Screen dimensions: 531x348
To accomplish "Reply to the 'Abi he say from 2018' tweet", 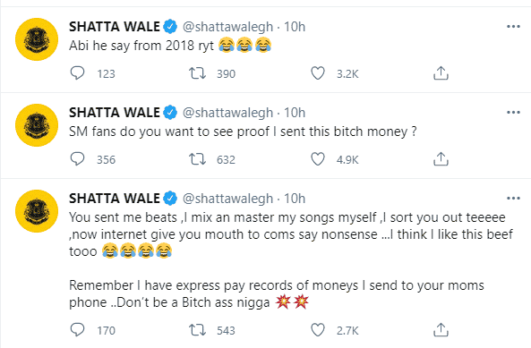I will (77, 73).
